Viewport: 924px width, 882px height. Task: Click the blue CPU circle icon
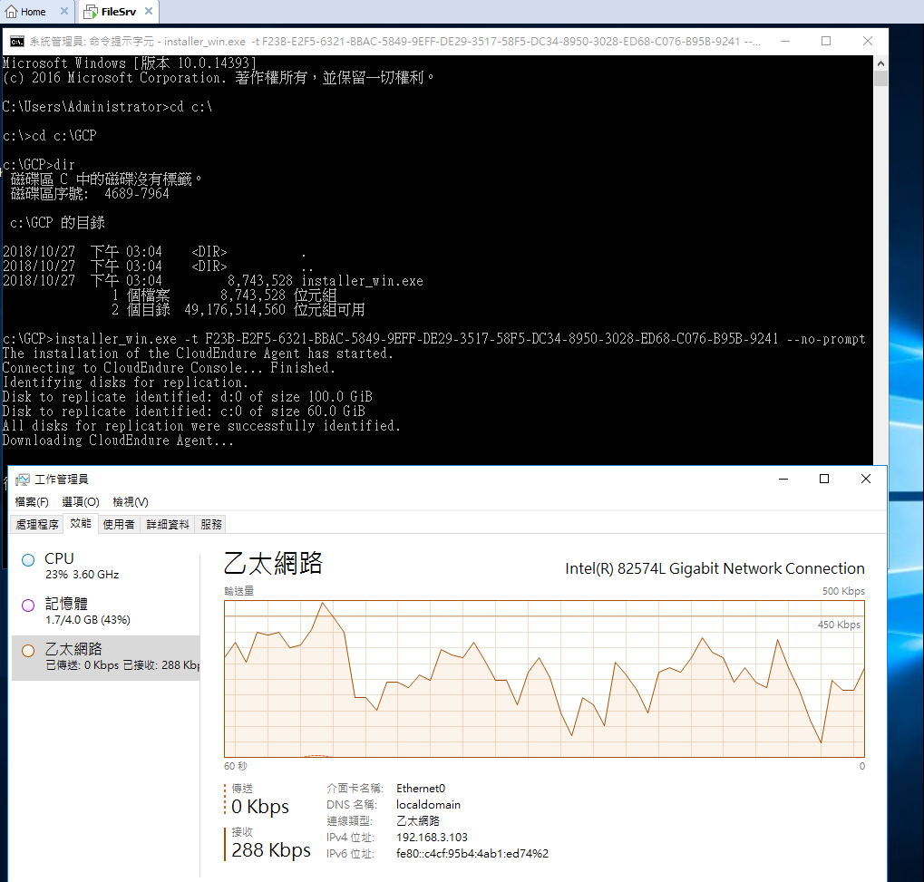point(28,560)
